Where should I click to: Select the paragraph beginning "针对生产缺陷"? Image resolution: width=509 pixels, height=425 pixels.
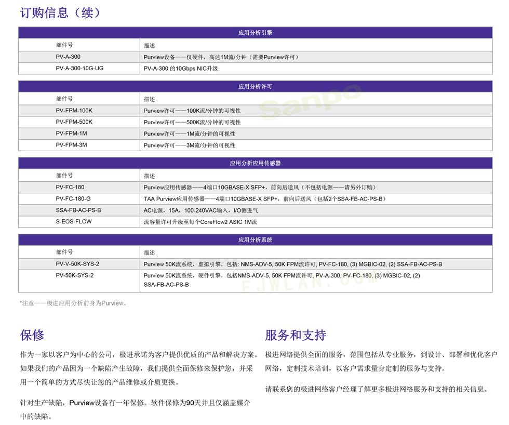[135, 409]
